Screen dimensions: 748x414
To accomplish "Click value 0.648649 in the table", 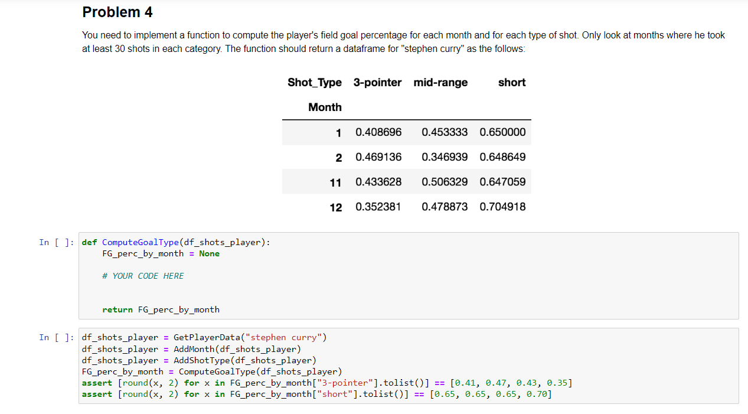I will pos(502,157).
